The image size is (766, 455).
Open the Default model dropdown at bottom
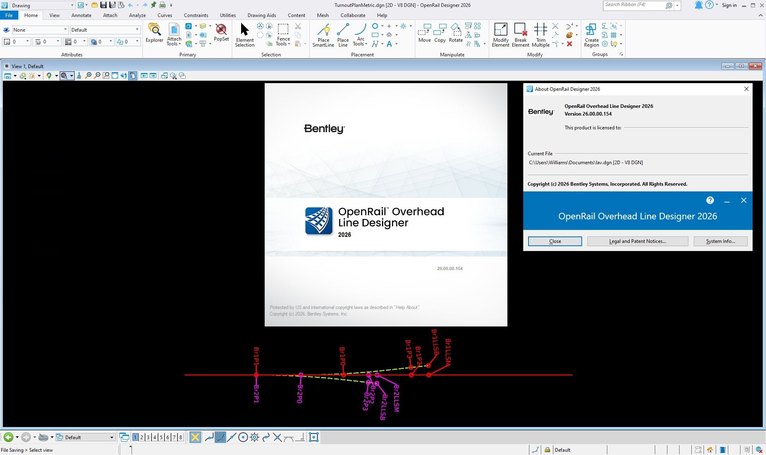point(85,437)
